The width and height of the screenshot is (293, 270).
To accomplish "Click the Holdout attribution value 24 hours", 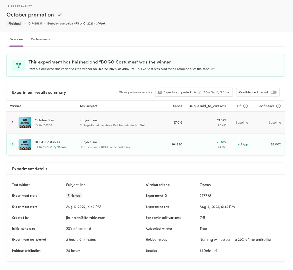I will point(73,251).
